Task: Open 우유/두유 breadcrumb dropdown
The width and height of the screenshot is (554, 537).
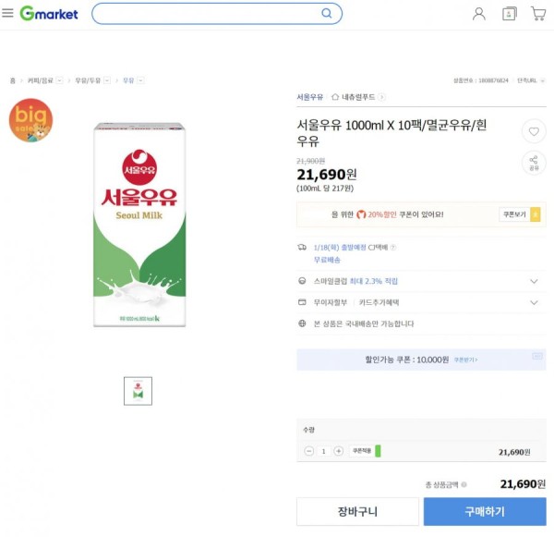Action: [107, 80]
